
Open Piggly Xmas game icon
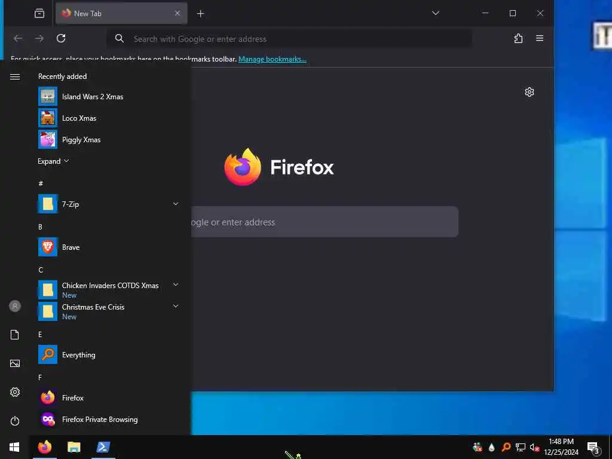[48, 139]
